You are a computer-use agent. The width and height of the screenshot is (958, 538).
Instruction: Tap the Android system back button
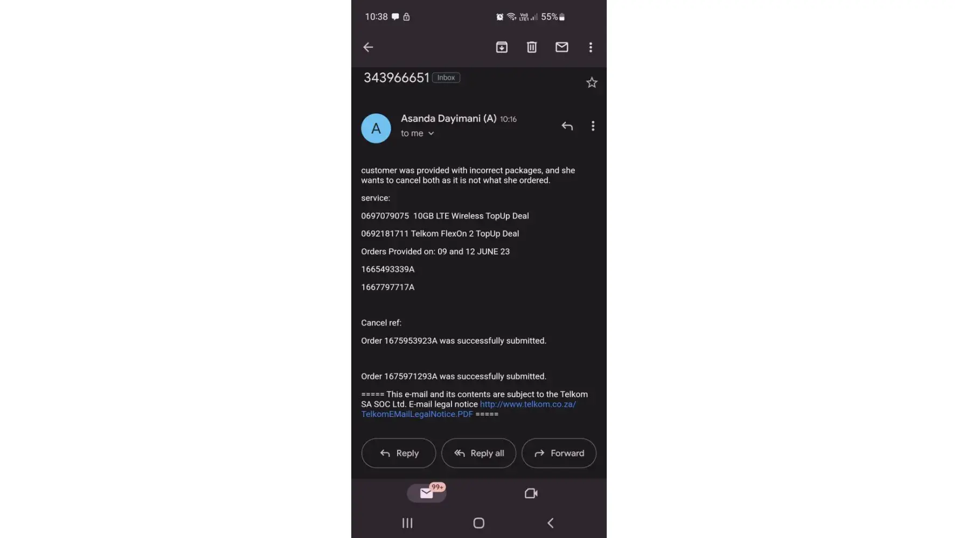[550, 523]
